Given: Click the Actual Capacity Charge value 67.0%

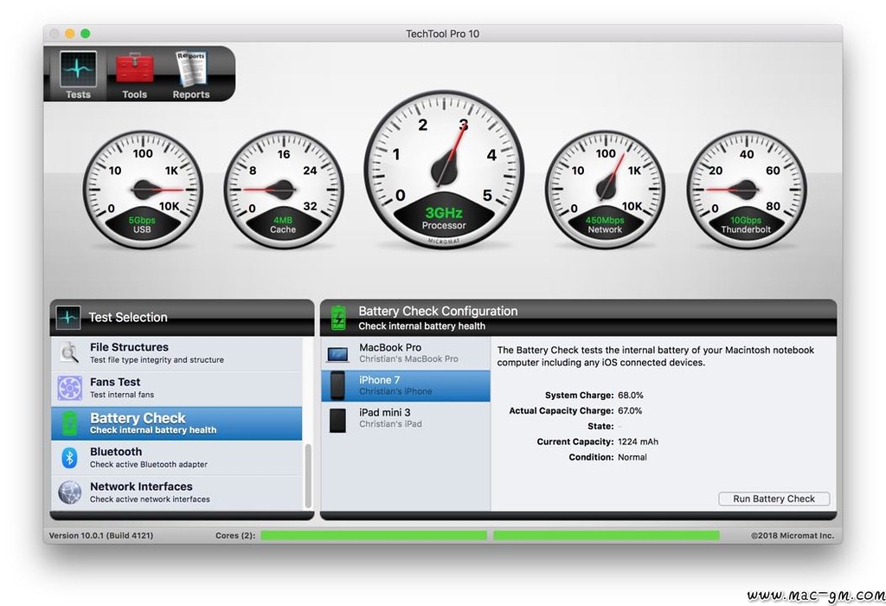Looking at the screenshot, I should tap(630, 411).
